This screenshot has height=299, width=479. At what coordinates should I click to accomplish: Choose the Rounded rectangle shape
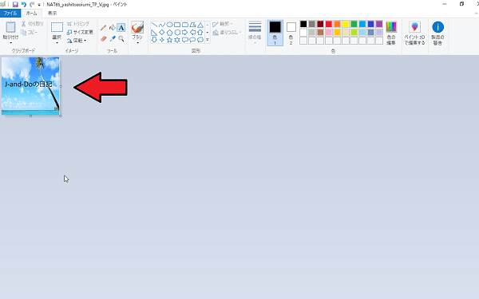coord(185,25)
